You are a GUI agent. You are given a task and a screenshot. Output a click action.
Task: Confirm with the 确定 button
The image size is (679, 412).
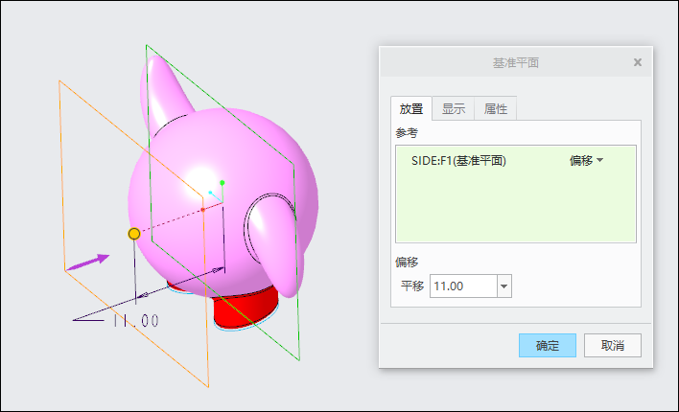[x=548, y=345]
